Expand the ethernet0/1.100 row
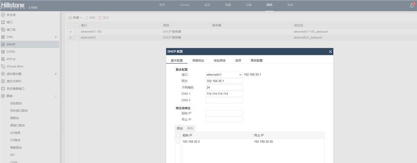 tap(70, 31)
